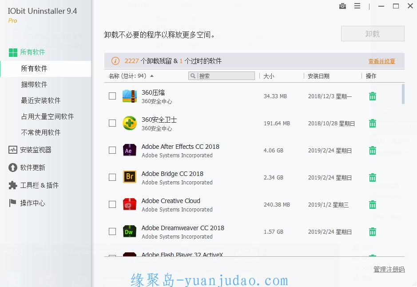Click the 查看并修复 link

click(x=381, y=61)
